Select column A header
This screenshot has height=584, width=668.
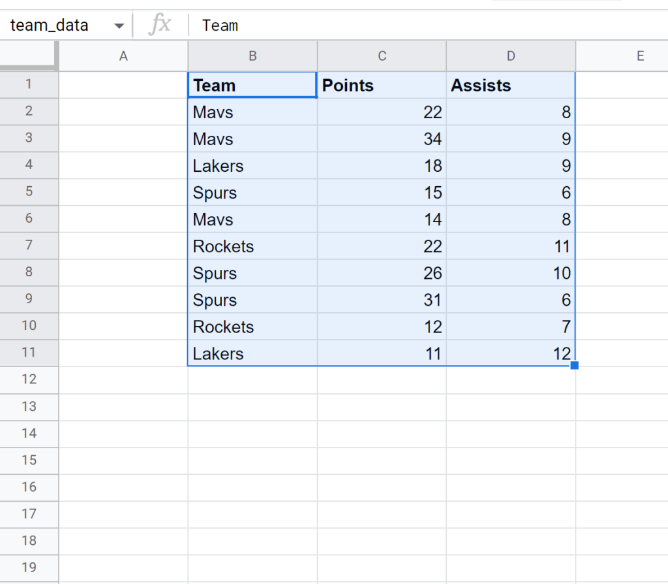click(123, 56)
